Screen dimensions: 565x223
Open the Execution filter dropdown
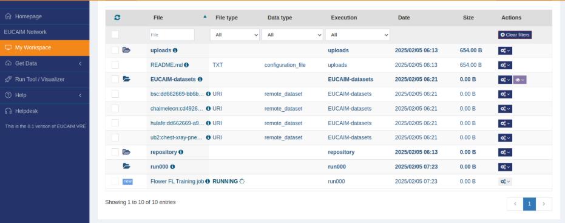pos(357,35)
